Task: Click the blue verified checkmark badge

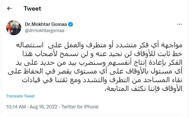Action: coord(71,24)
